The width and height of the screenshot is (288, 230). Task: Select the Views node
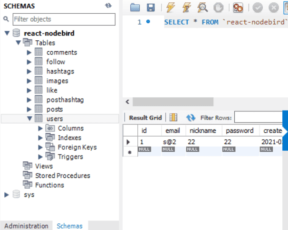tap(44, 166)
